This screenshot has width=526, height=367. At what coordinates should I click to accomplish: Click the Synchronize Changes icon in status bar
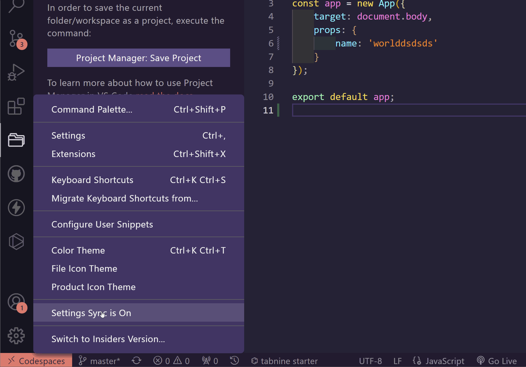pos(136,361)
